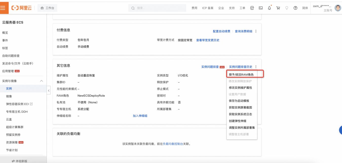Open the shopping cart
342x163 pixels.
click(278, 8)
